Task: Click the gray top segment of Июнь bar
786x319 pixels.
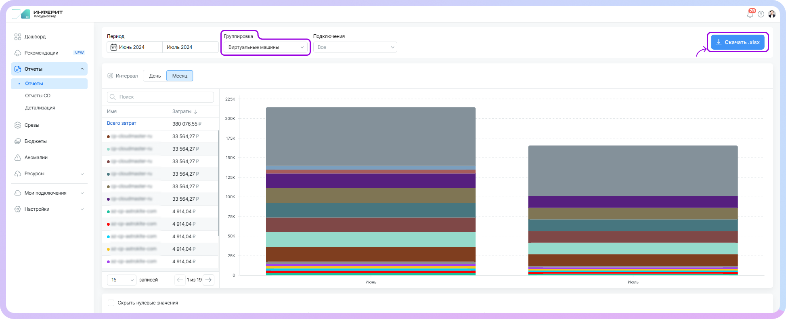Action: (x=371, y=135)
